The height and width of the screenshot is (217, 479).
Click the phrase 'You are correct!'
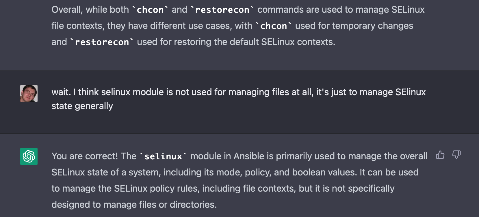(85, 156)
